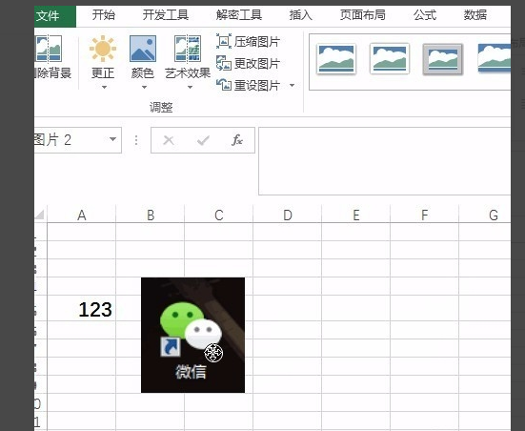Switch to the Page Layout (页面布局) tab
The height and width of the screenshot is (431, 525).
point(363,15)
